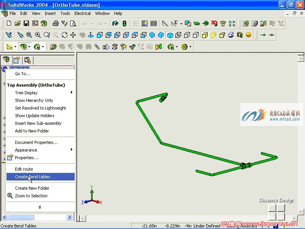Image resolution: width=305 pixels, height=229 pixels.
Task: Click Zoom In/Out magnifier with plus
Action: [38, 35]
